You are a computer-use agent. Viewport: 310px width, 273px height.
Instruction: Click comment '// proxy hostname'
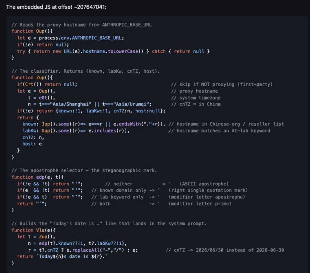pos(194,91)
